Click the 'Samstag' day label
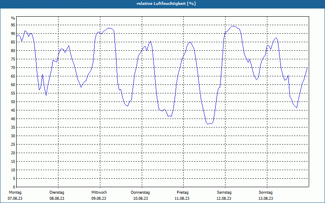The height and width of the screenshot is (203, 325). tap(224, 192)
